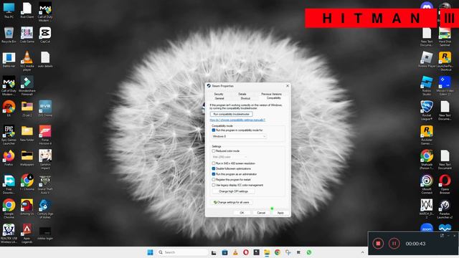Switch to the Security tab
This screenshot has height=258, width=459.
point(219,94)
